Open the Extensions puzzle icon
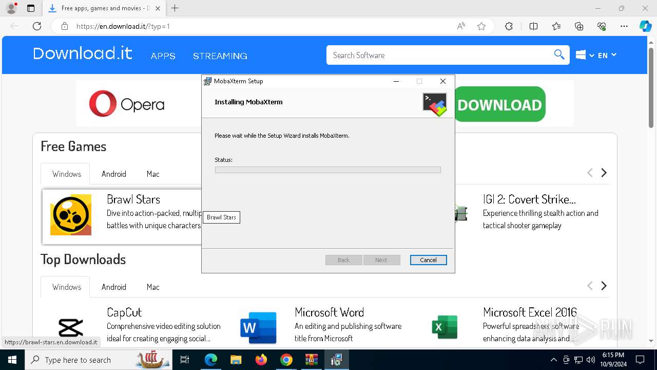657x370 pixels. coord(509,26)
